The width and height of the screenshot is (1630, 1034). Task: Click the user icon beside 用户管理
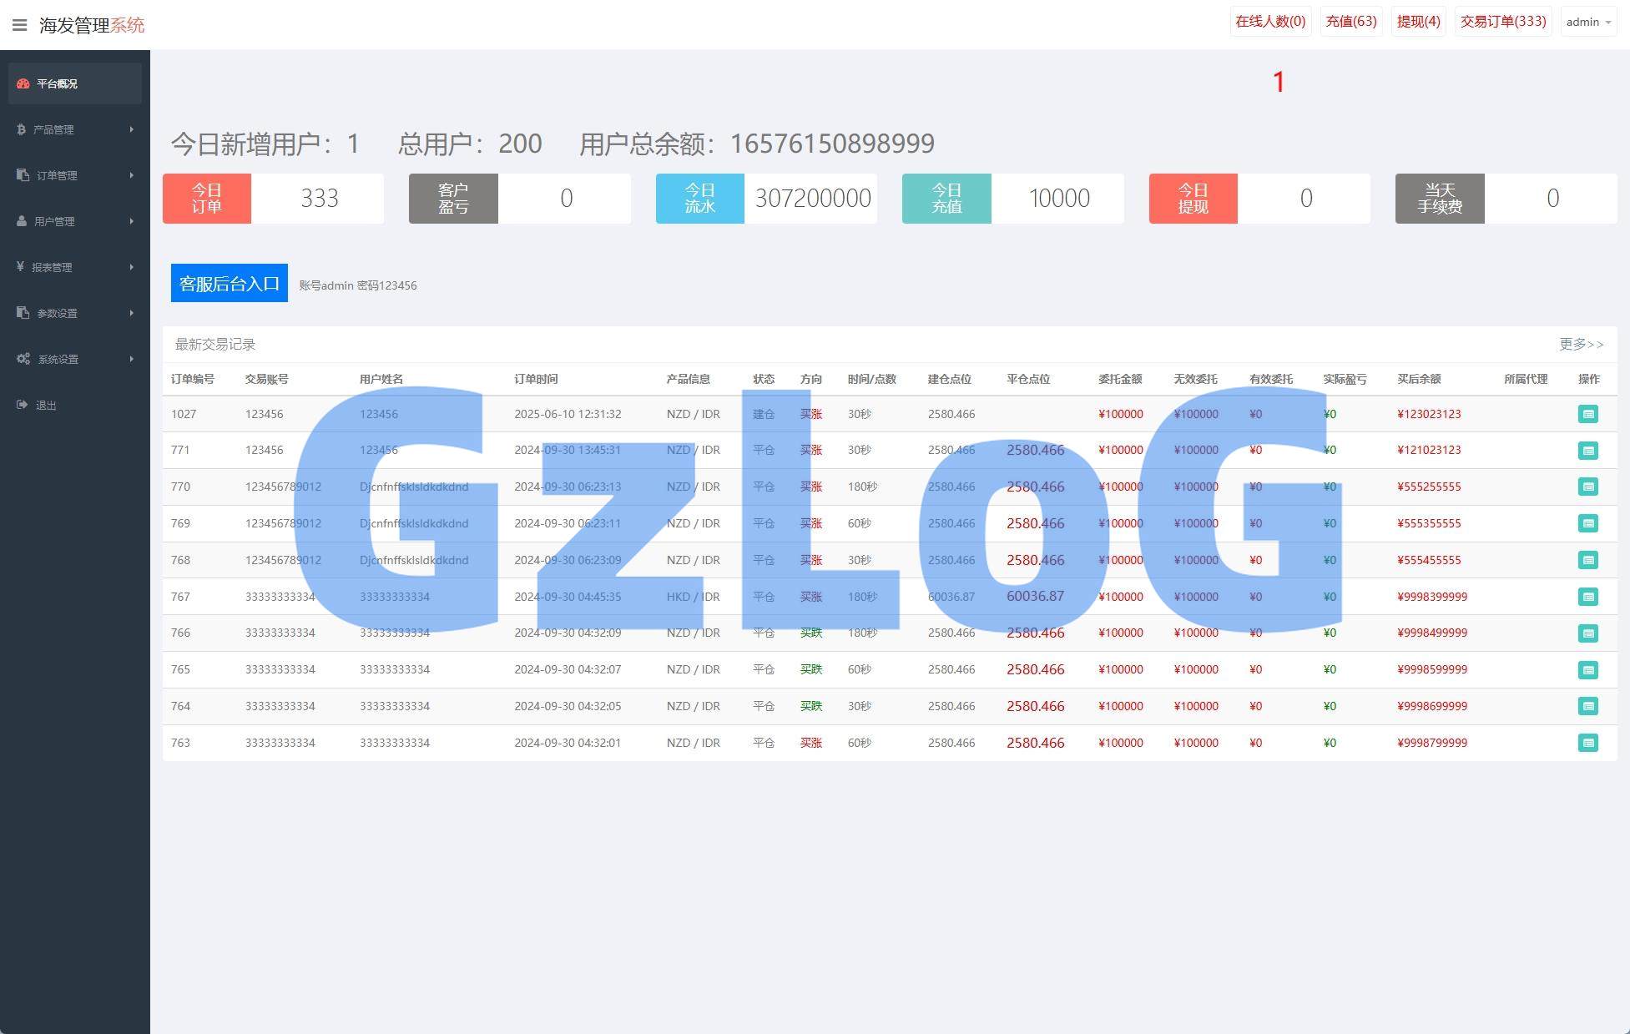pyautogui.click(x=22, y=221)
